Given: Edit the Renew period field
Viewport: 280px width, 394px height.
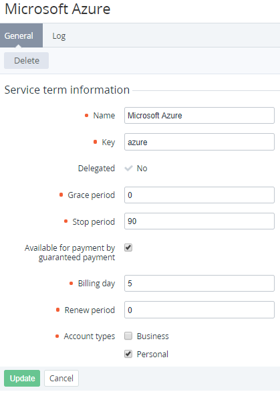Looking at the screenshot, I should pyautogui.click(x=199, y=310).
